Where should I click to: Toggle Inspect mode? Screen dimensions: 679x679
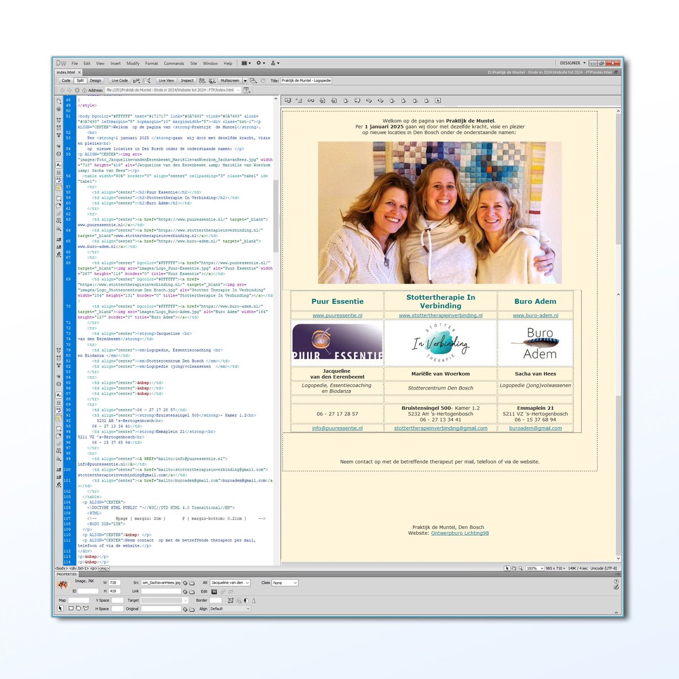(x=187, y=80)
